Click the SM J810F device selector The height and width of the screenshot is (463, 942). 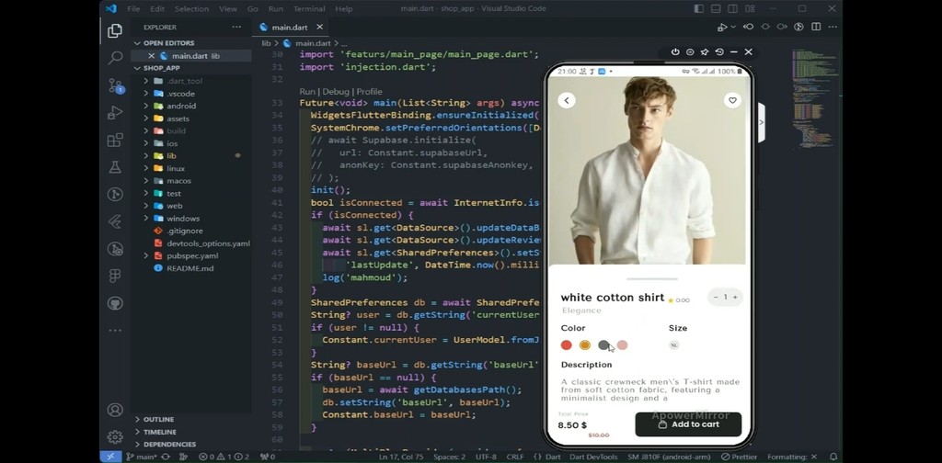pos(671,457)
